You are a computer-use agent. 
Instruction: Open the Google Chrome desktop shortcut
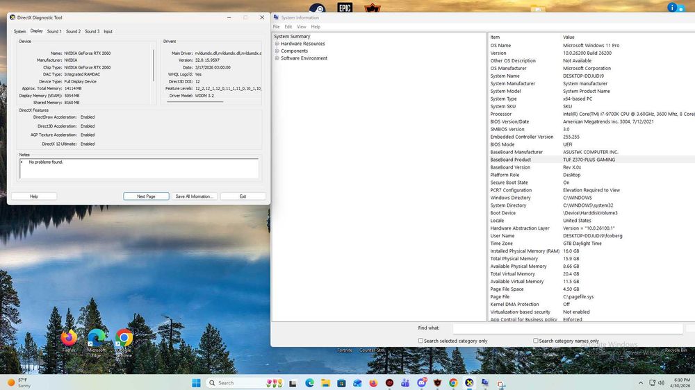coord(124,343)
